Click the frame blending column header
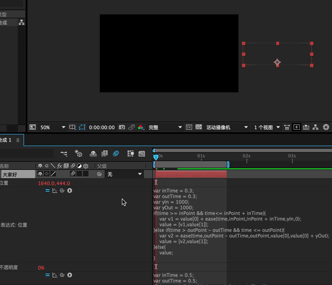 click(x=66, y=165)
